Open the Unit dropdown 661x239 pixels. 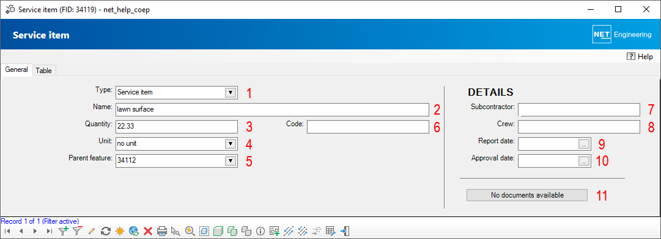coord(230,144)
